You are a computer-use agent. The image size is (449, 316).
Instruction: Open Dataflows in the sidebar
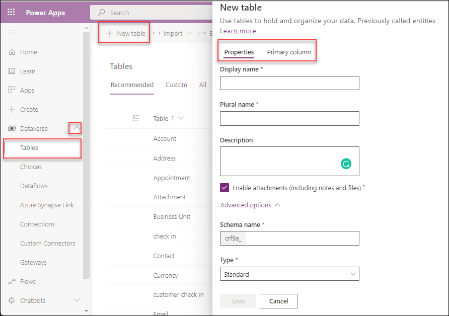pyautogui.click(x=34, y=186)
